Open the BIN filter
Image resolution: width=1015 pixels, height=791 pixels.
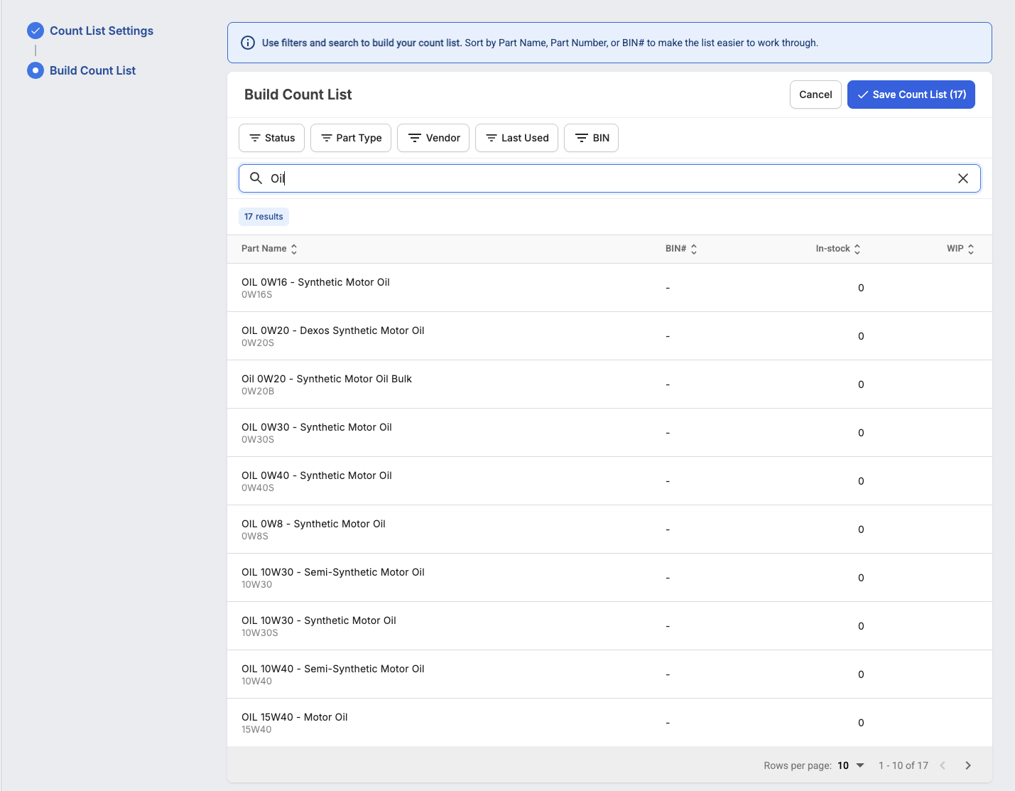pyautogui.click(x=591, y=138)
